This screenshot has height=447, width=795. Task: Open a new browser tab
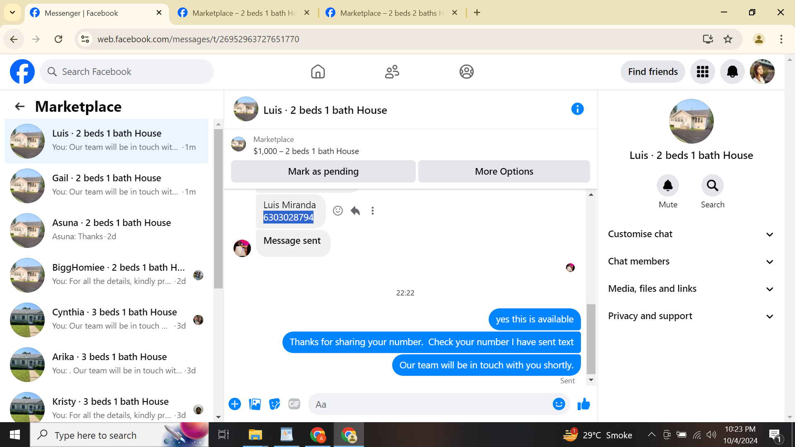pyautogui.click(x=477, y=13)
